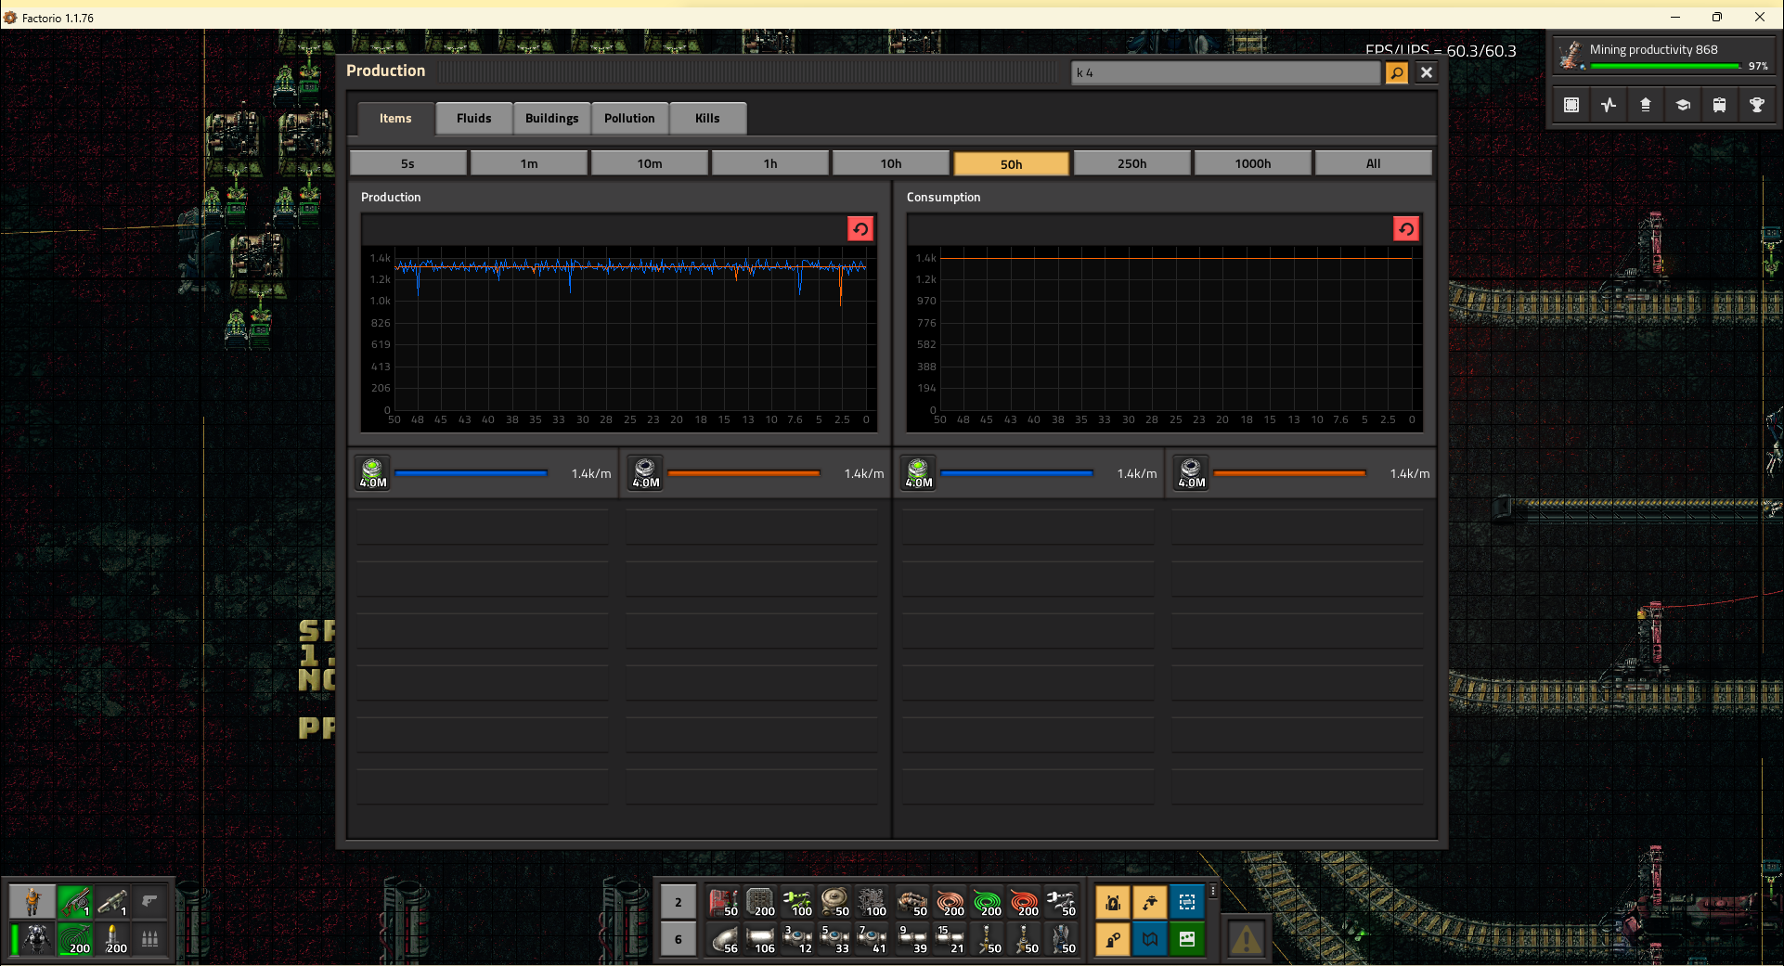Select the green item in Consumption list
Screen dimensions: 1784x966
[x=919, y=472]
